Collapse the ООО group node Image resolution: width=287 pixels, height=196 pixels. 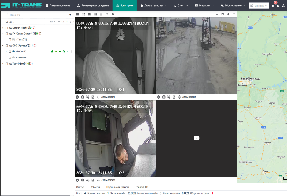tap(3, 46)
